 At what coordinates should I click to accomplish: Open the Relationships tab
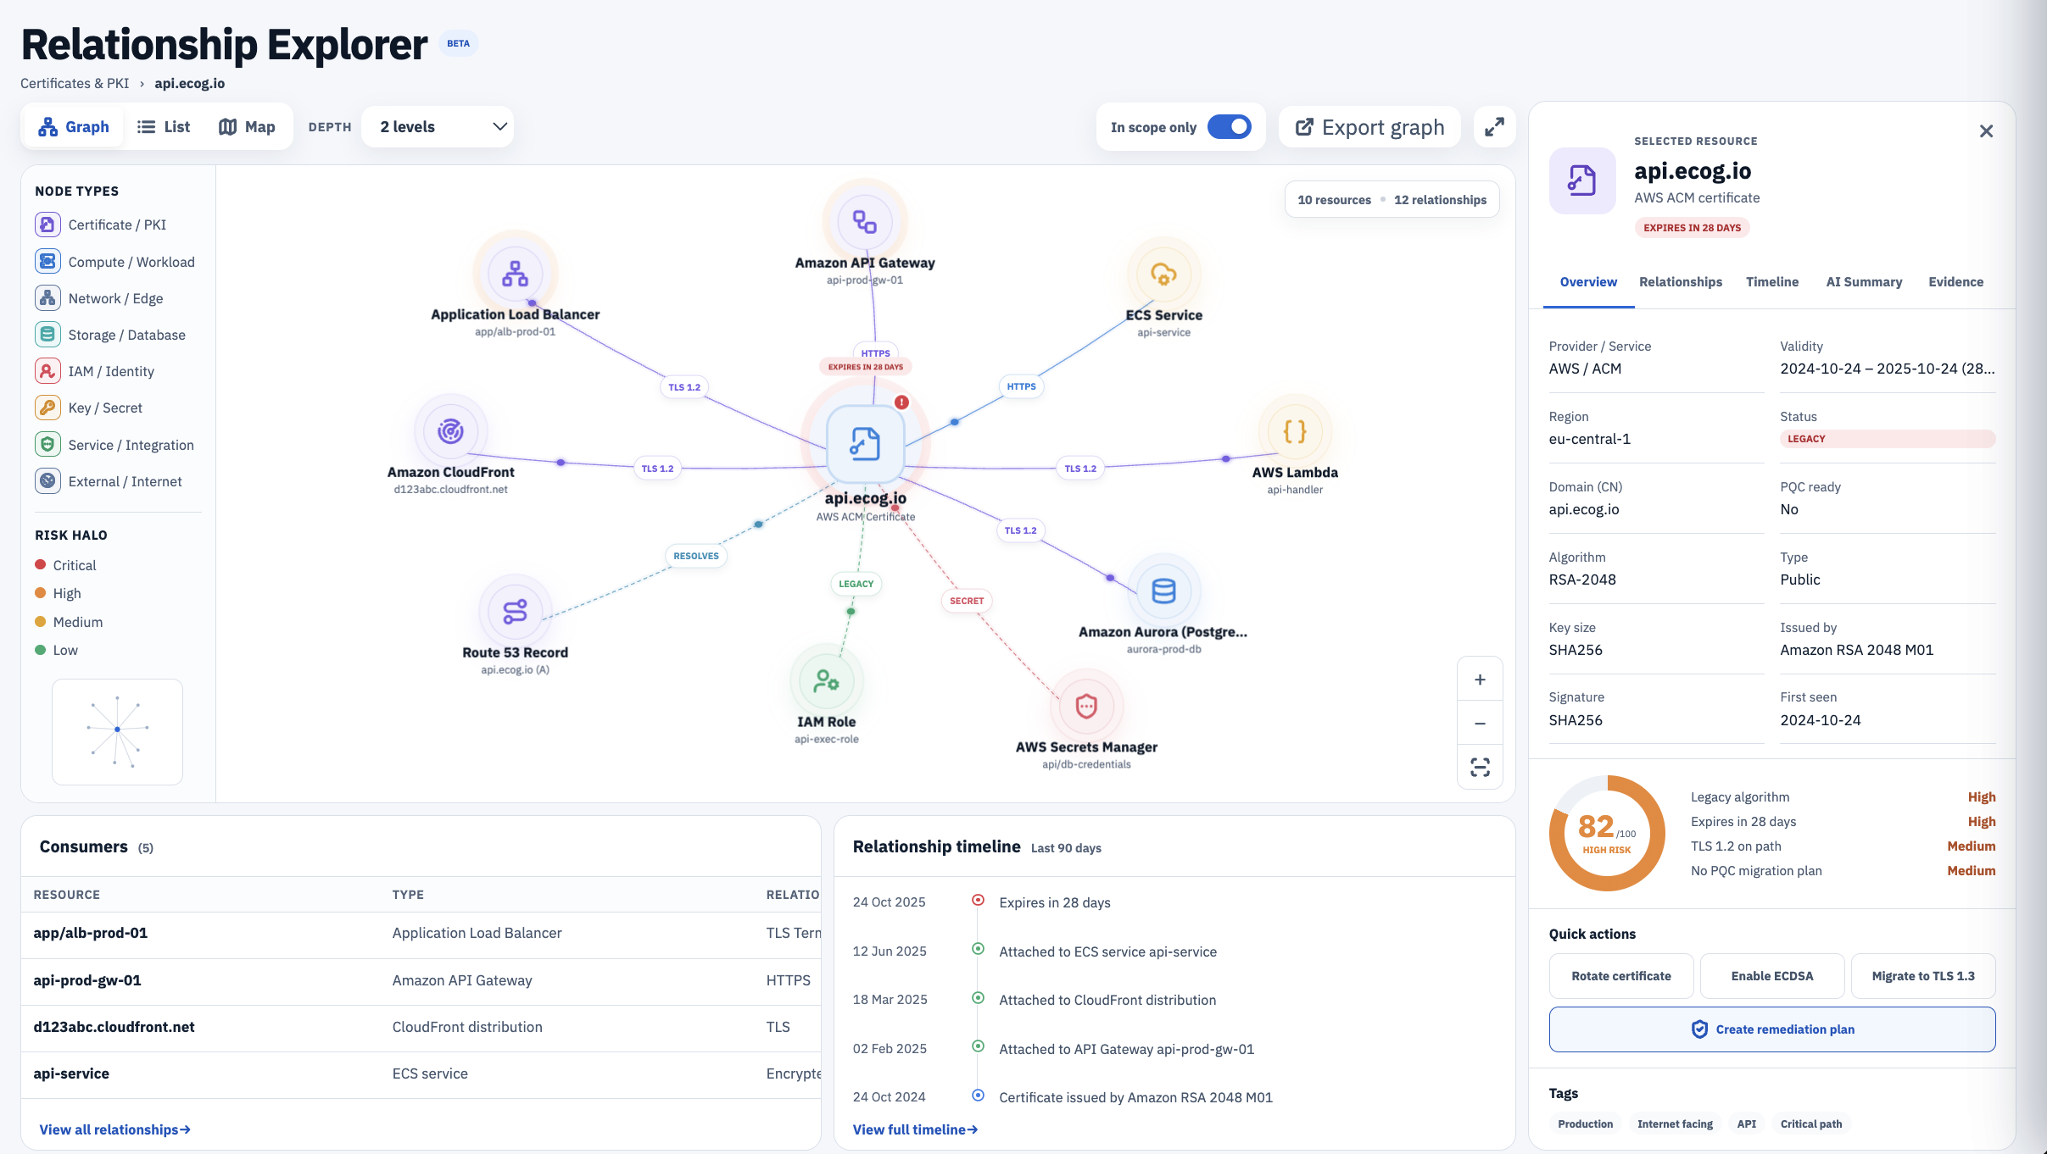[1680, 282]
